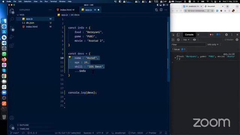Screen dimensions: 240x135
Task: Click the red error count badge in DevTools
Action: point(211,34)
